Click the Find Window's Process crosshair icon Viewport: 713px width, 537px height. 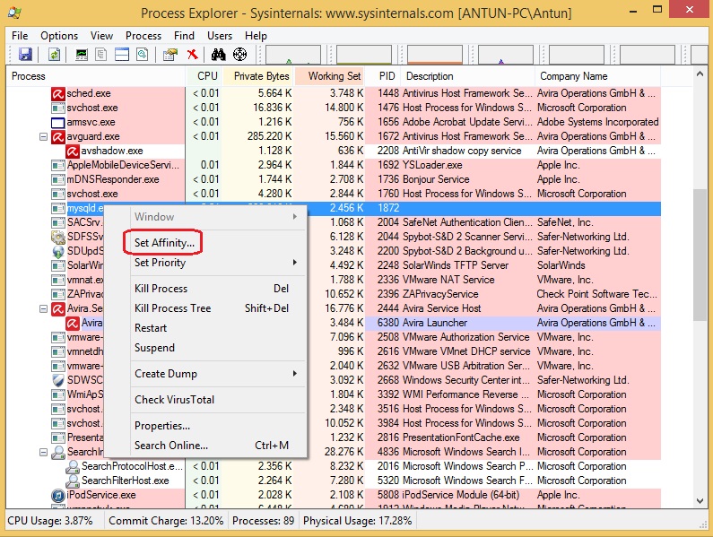[239, 55]
